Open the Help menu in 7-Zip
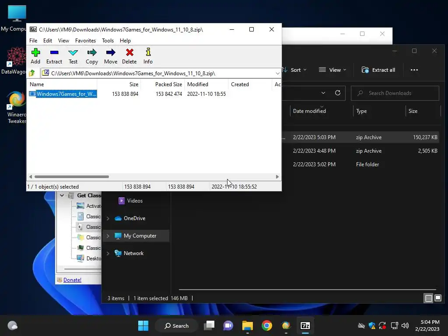The width and height of the screenshot is (448, 336). (125, 41)
